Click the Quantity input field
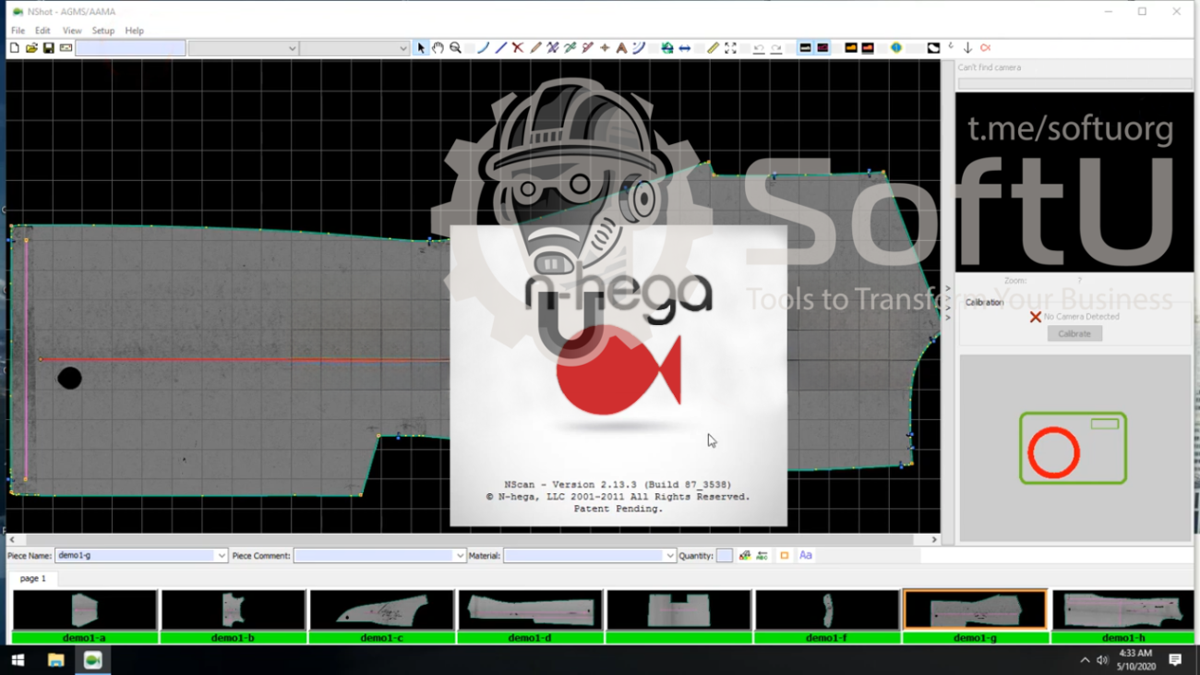The image size is (1200, 675). 725,556
